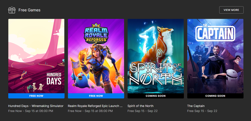251x121 pixels.
Task: Click the Free Now banner under Realm Royale
Action: point(96,96)
